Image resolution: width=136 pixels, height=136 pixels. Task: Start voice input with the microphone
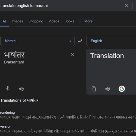click(x=8, y=88)
